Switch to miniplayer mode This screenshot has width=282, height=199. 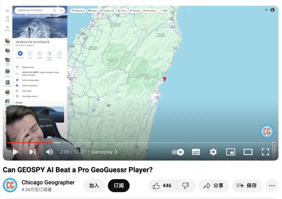pos(231,152)
